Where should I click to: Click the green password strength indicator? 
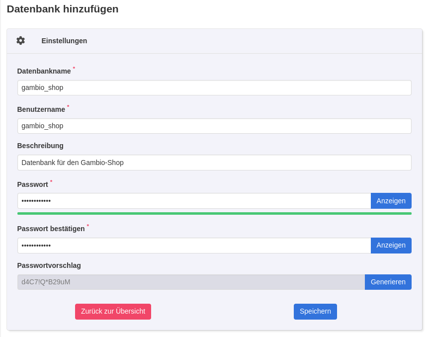point(214,213)
